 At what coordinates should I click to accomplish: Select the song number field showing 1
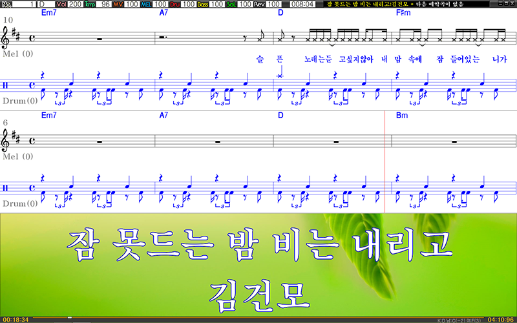(24, 4)
